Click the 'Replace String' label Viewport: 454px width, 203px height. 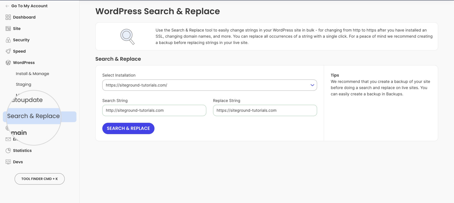tap(226, 101)
